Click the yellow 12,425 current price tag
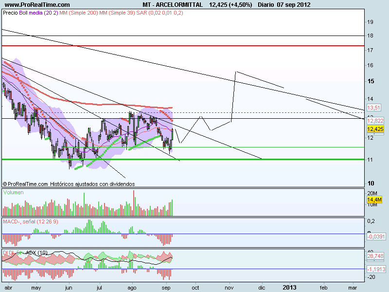This screenshot has height=292, width=389. [x=375, y=129]
